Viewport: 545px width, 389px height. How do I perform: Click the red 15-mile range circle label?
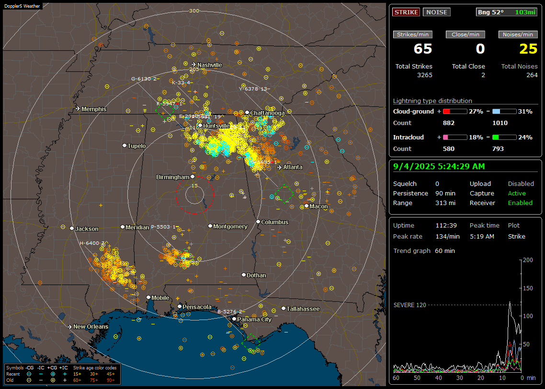[194, 186]
